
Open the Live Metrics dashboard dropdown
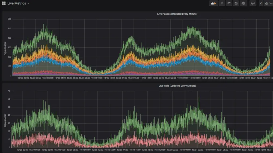click(18, 4)
